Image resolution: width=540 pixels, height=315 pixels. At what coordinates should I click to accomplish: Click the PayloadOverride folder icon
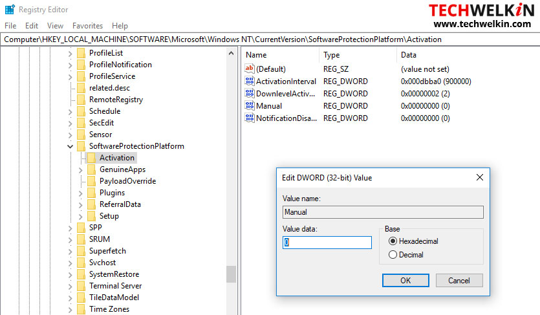pyautogui.click(x=91, y=181)
